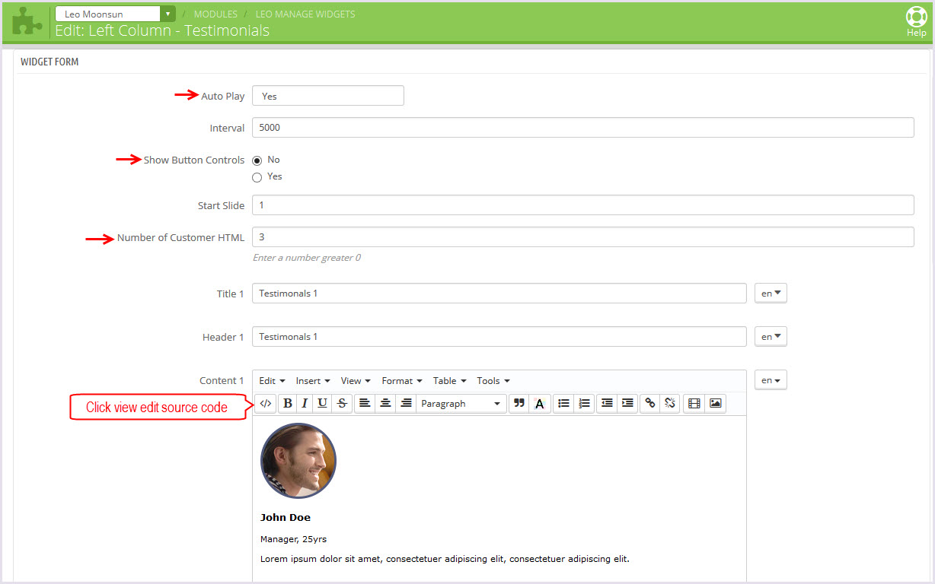Screen dimensions: 935x584
Task: Click the Lorem ipsum paragraph text
Action: [x=445, y=559]
